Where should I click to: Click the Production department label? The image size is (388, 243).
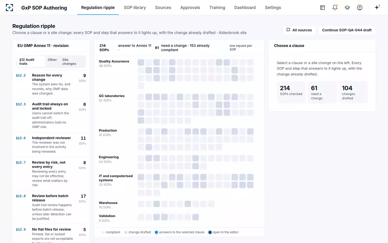coord(108,131)
